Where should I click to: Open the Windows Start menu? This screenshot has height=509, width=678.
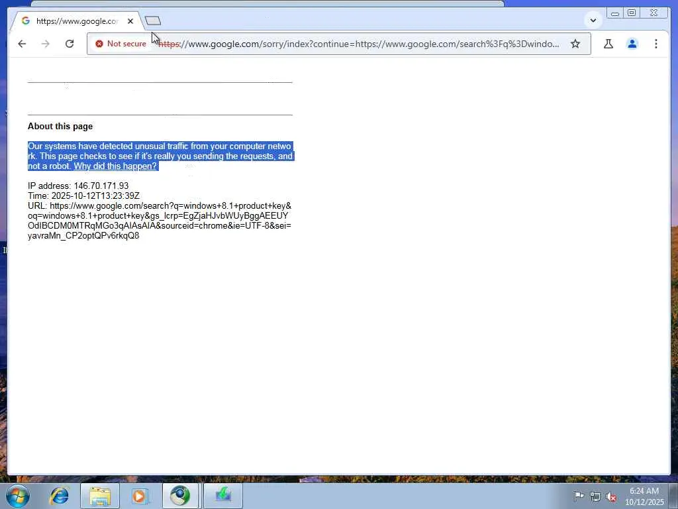click(x=18, y=496)
